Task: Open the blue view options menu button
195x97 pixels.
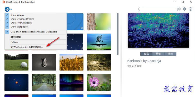Action: click(7, 9)
